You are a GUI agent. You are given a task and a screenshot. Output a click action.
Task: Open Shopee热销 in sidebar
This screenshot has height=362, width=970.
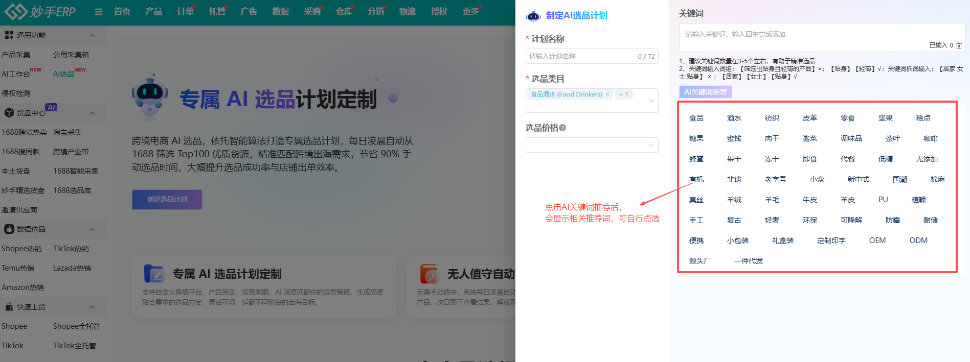21,249
